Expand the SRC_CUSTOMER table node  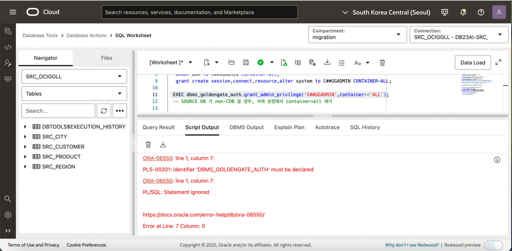click(25, 147)
